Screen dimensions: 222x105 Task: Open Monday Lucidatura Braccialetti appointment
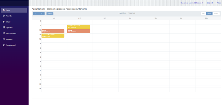[53, 36]
